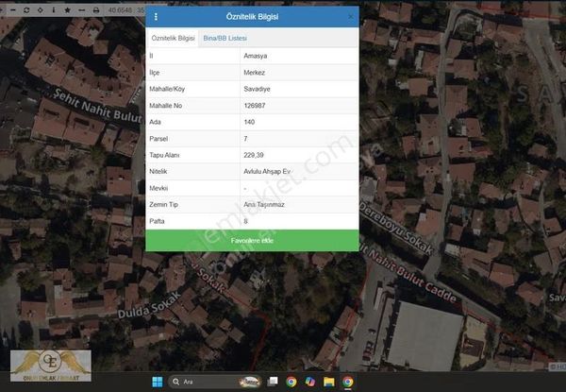Open the three-dot menu in Öznitelik Bilgisi header
This screenshot has width=566, height=392.
pyautogui.click(x=156, y=17)
